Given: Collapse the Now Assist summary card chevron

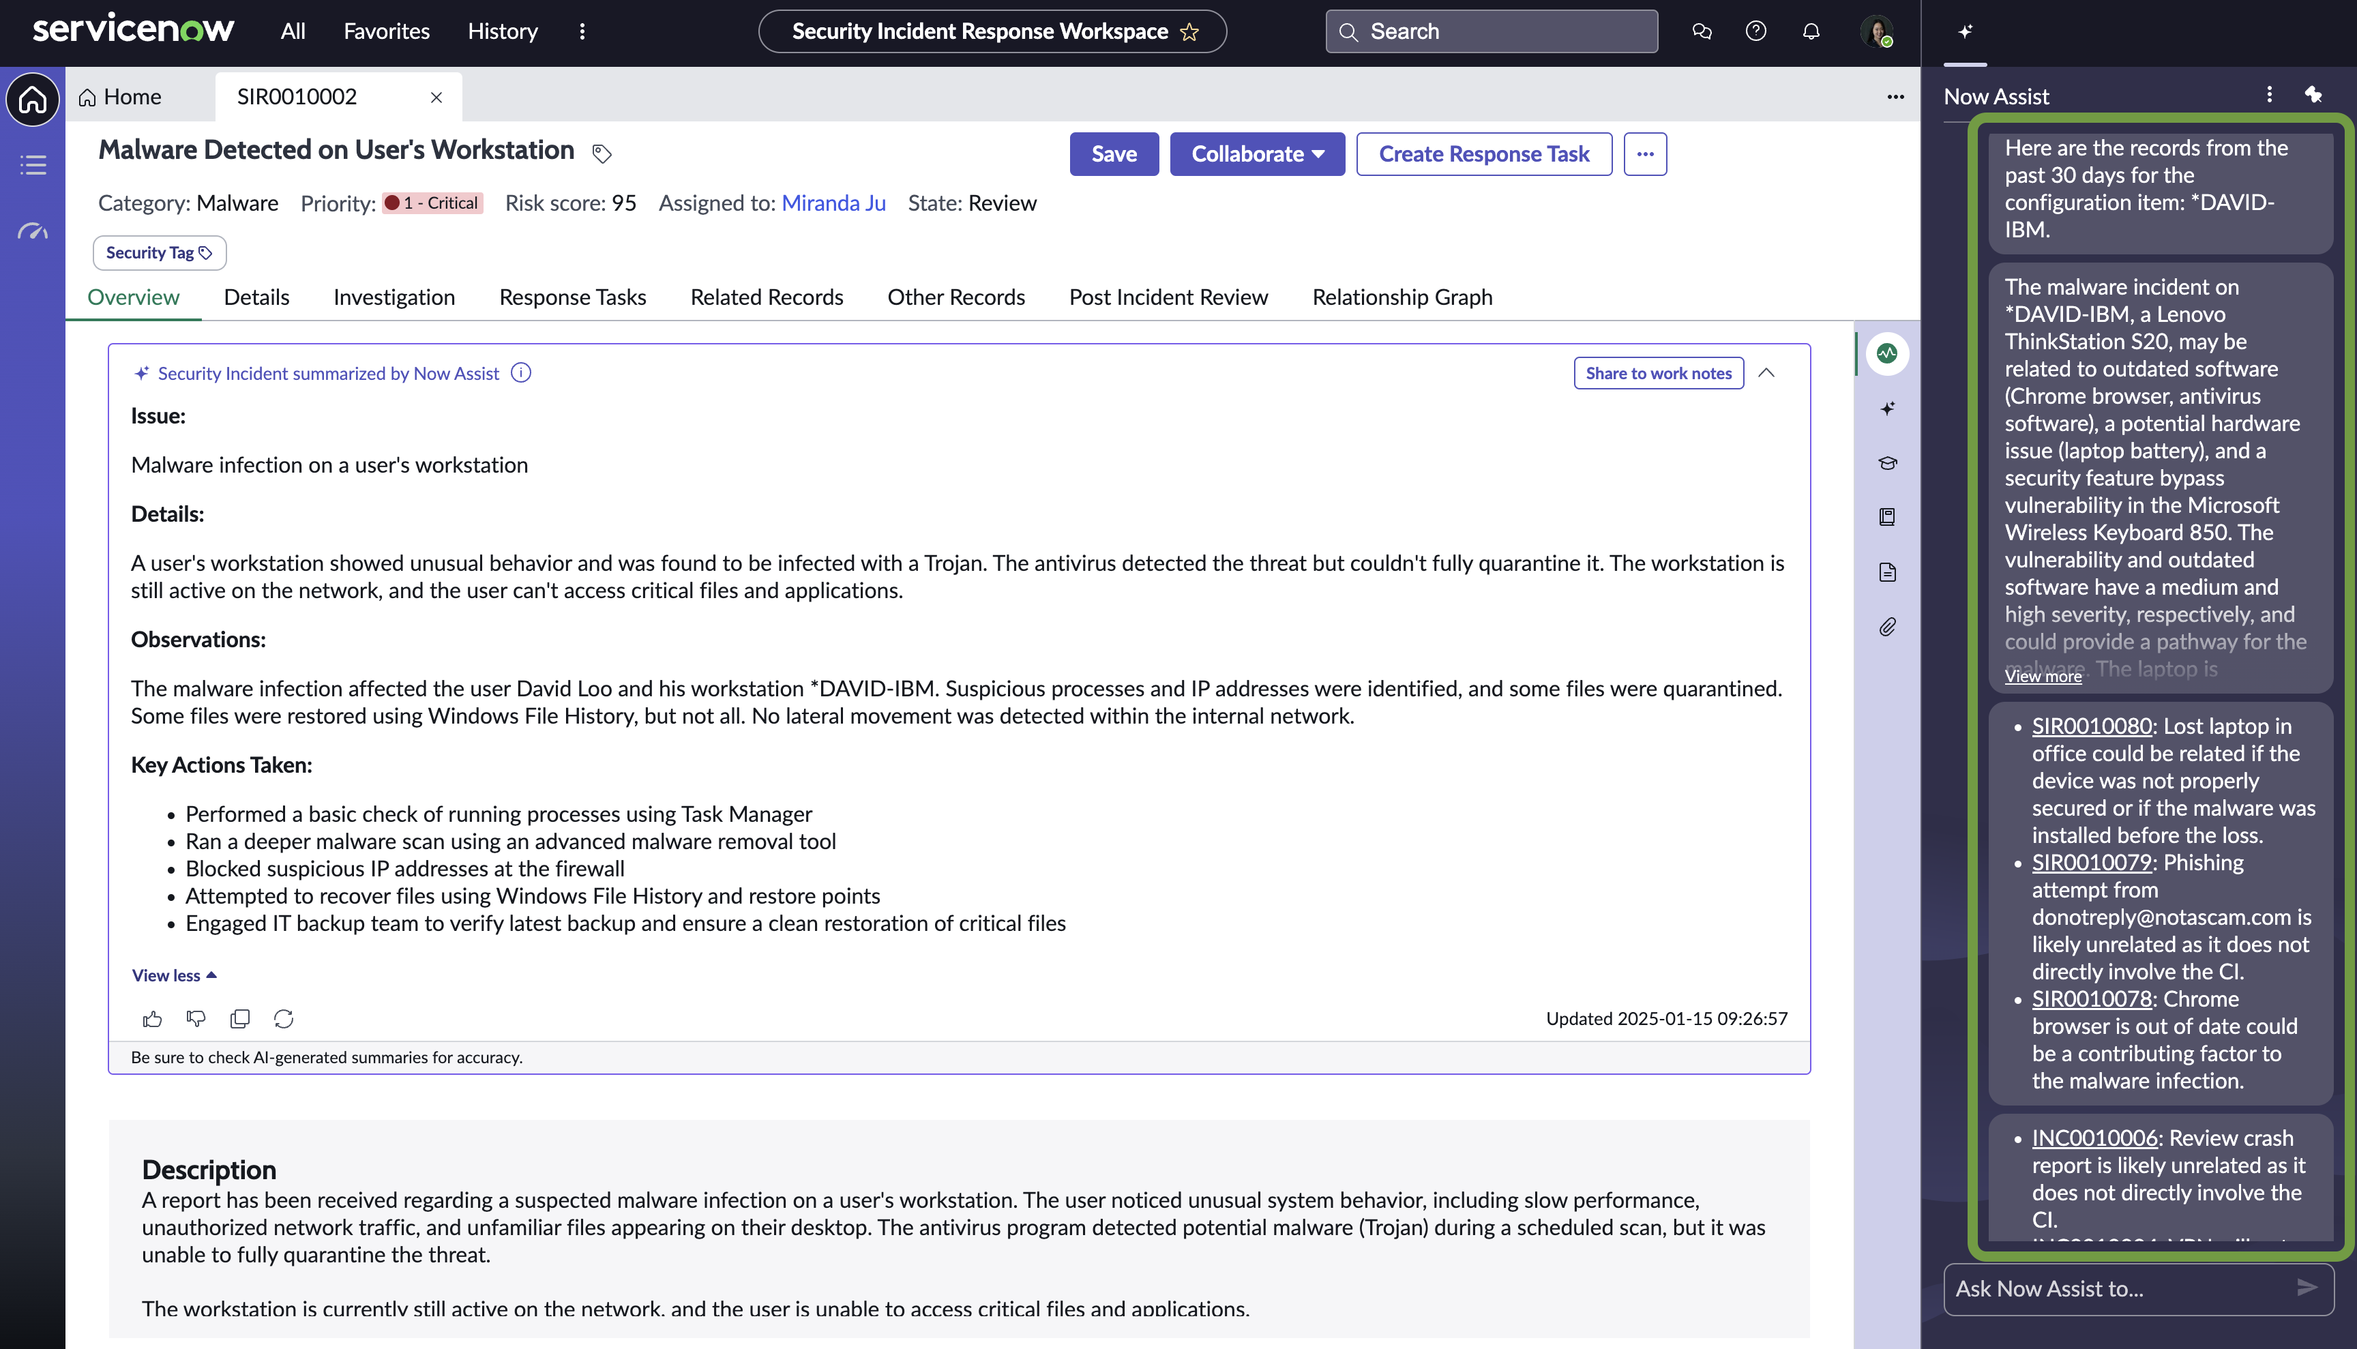Looking at the screenshot, I should tap(1767, 372).
